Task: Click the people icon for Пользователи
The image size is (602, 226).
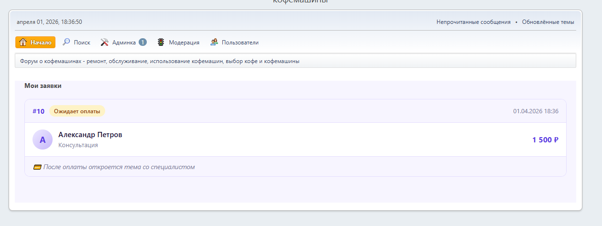Action: click(x=214, y=42)
